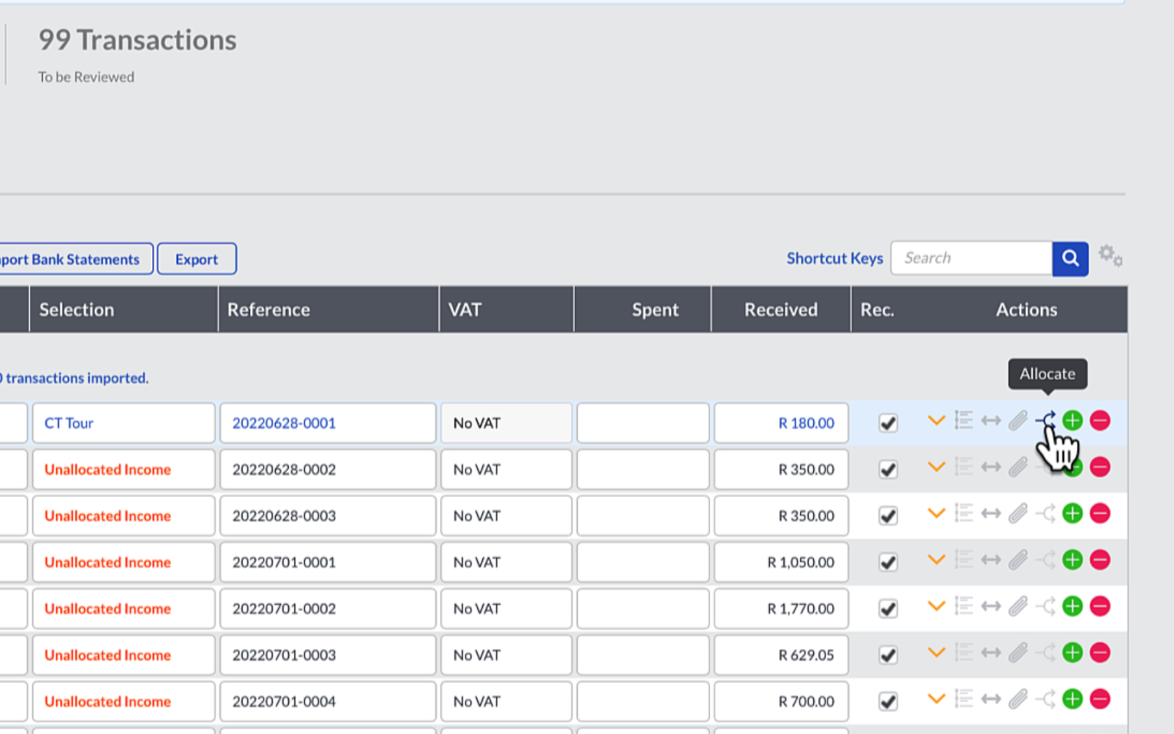Screen dimensions: 1174x734
Task: Uncheck the Rec. checkbox on the CT Tour row
Action: pos(887,421)
